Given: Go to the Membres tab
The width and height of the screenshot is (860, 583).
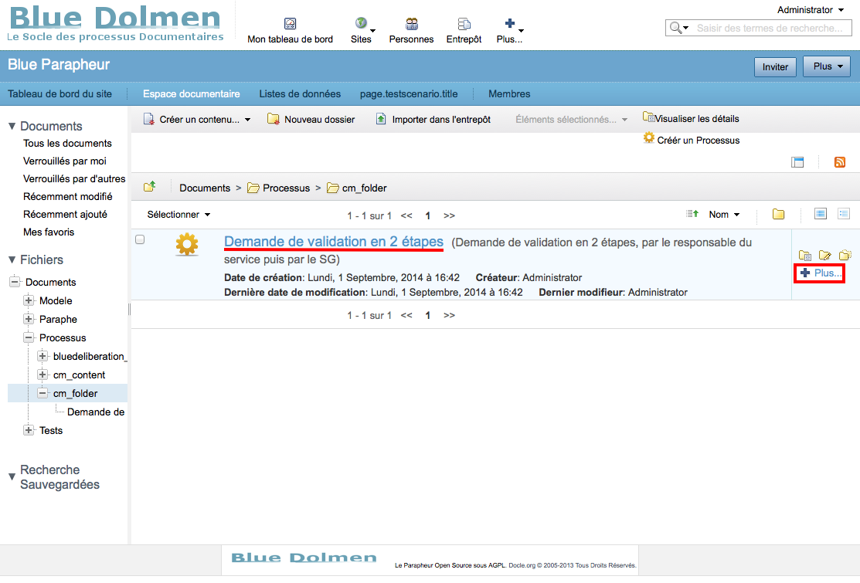Looking at the screenshot, I should [x=509, y=93].
